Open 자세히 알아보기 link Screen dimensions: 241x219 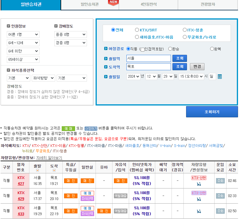pyautogui.click(x=49, y=158)
